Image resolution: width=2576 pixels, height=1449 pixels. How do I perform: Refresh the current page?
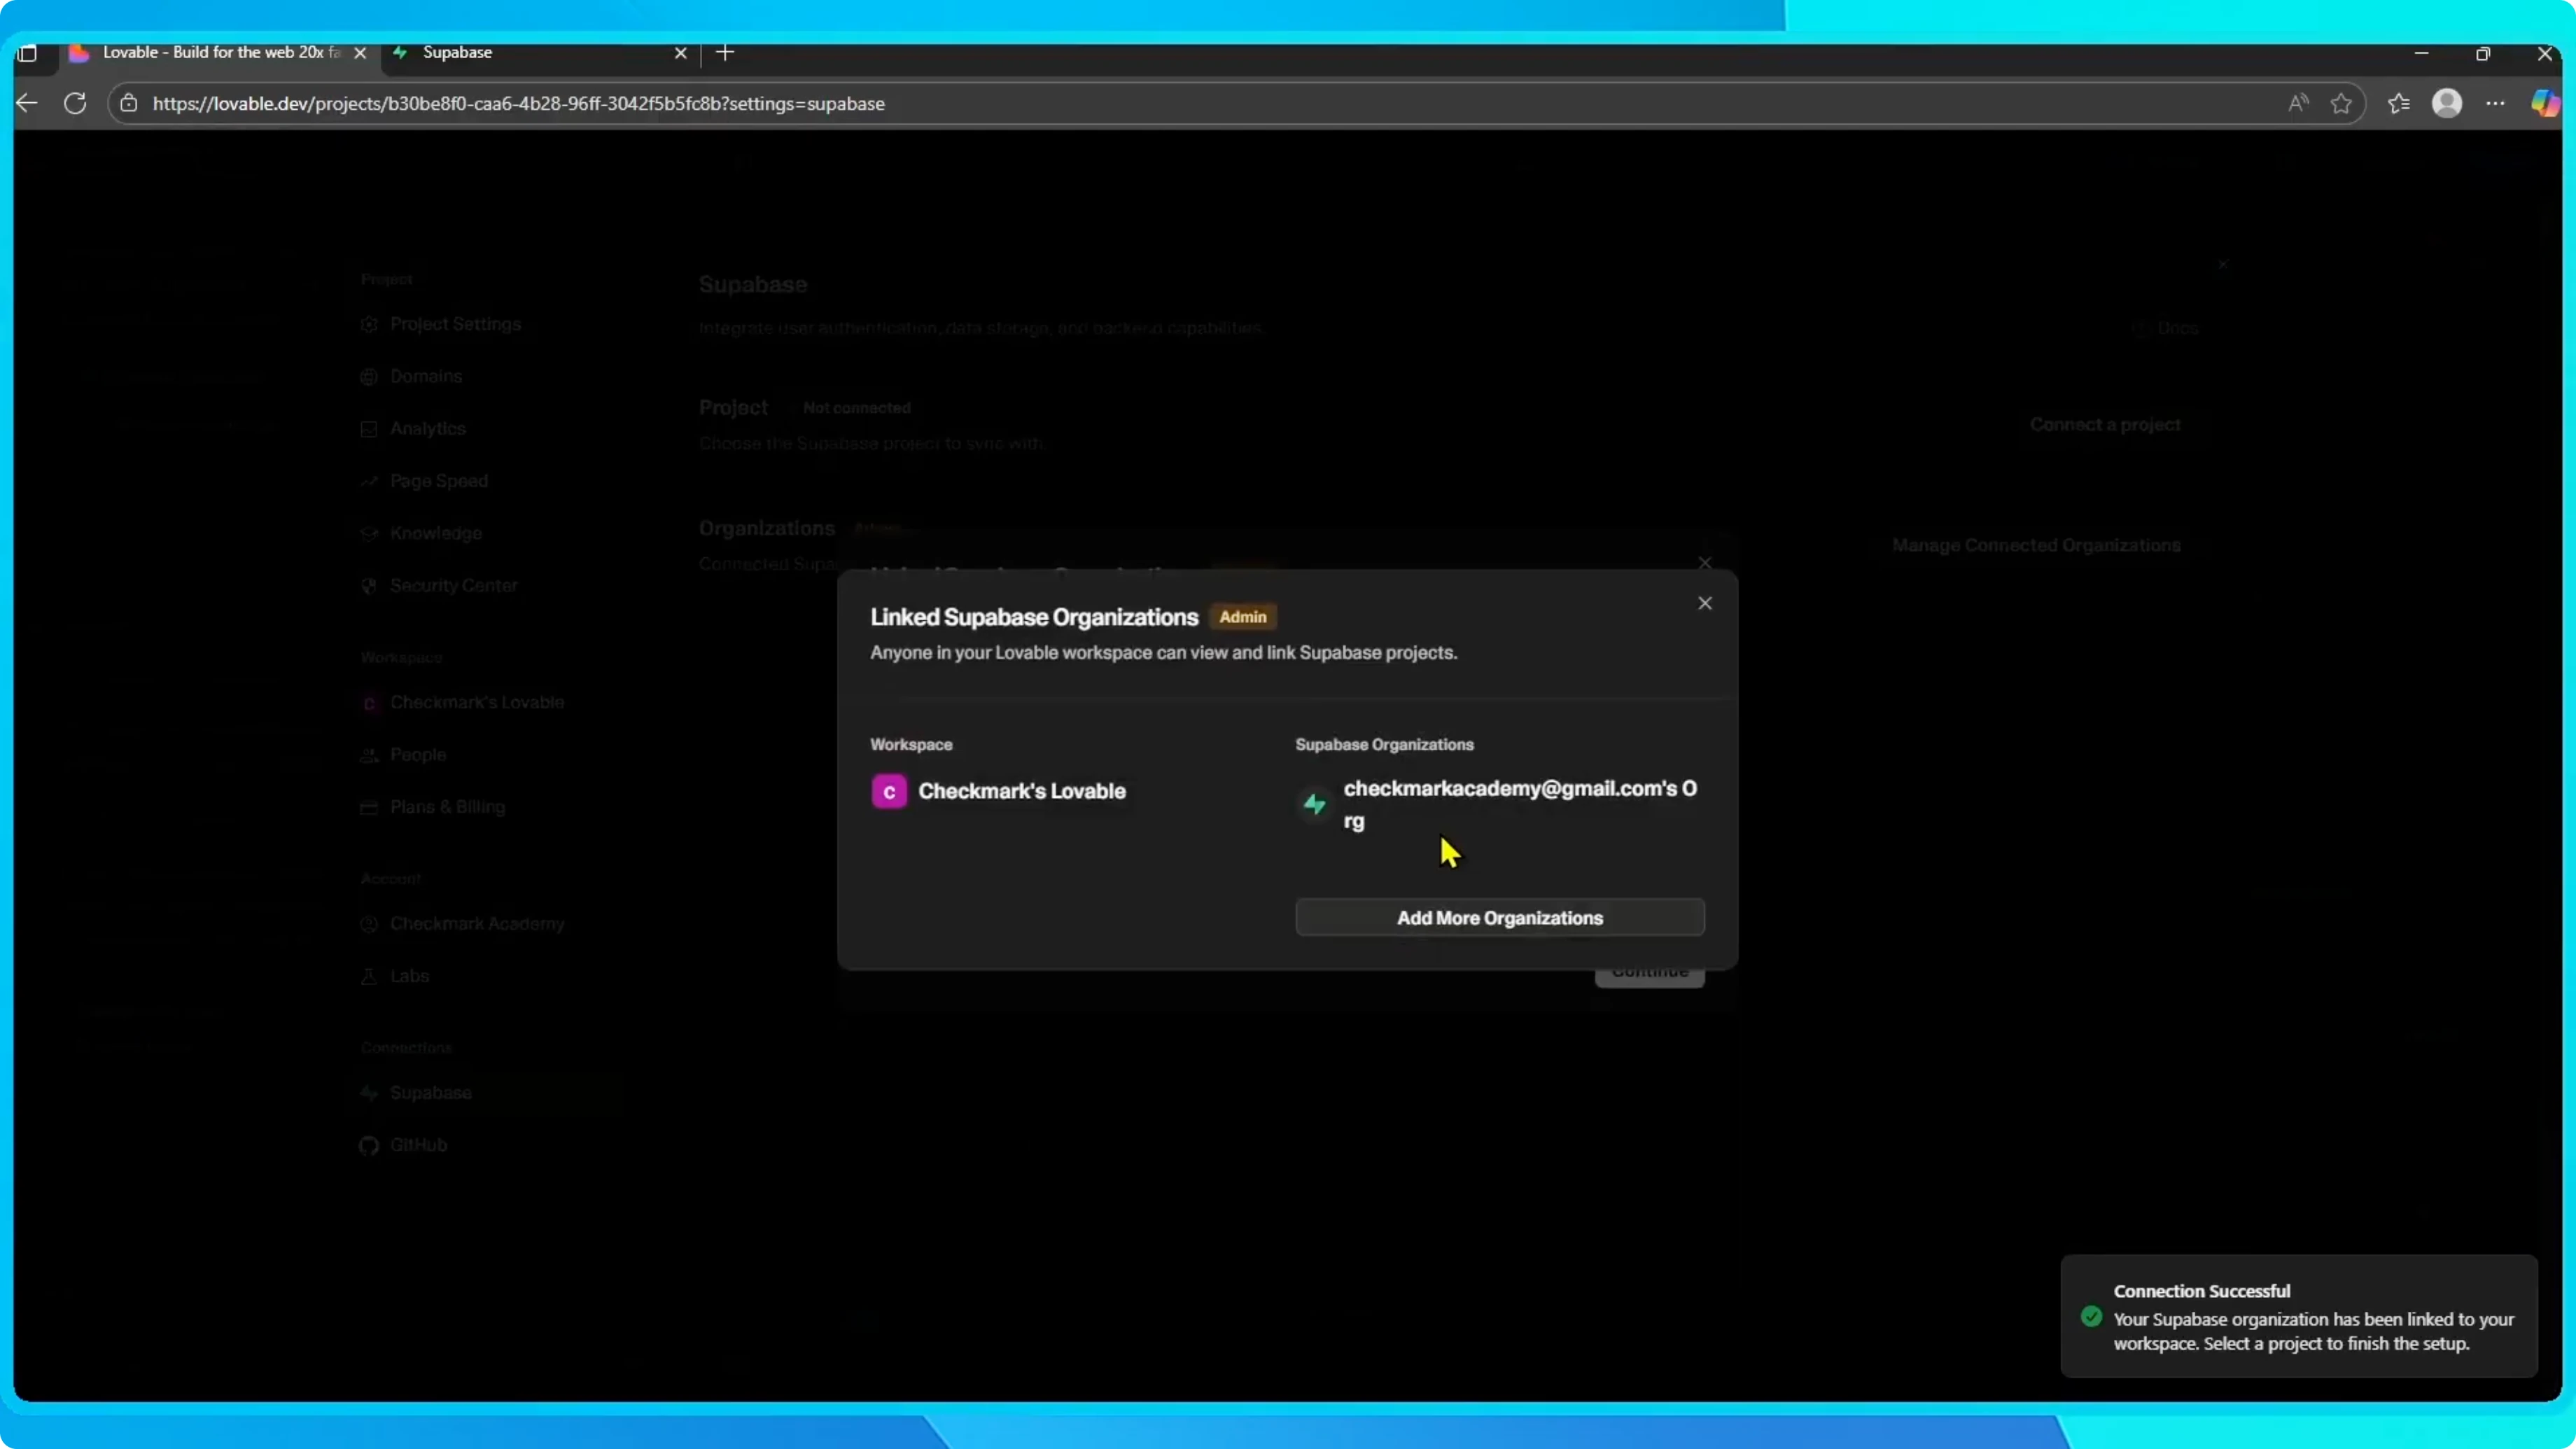click(x=75, y=103)
